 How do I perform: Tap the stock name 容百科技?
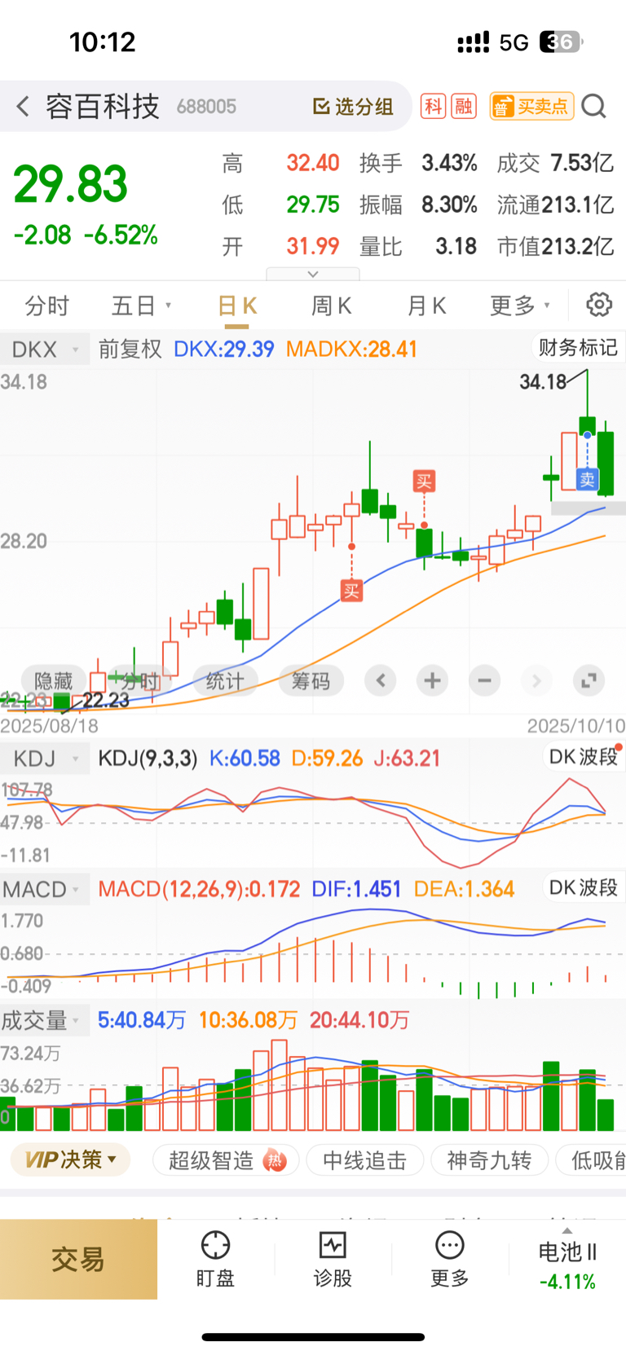tap(102, 107)
